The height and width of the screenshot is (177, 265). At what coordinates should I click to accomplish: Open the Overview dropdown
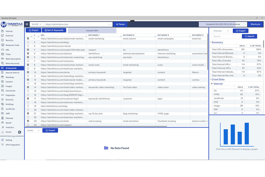(x=221, y=31)
